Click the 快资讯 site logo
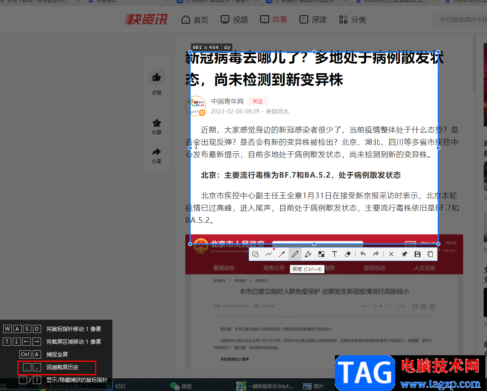 coord(146,20)
